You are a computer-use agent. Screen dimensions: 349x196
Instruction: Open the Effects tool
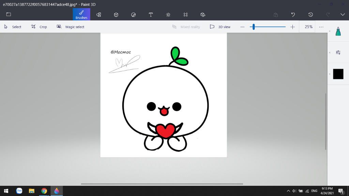pyautogui.click(x=168, y=15)
